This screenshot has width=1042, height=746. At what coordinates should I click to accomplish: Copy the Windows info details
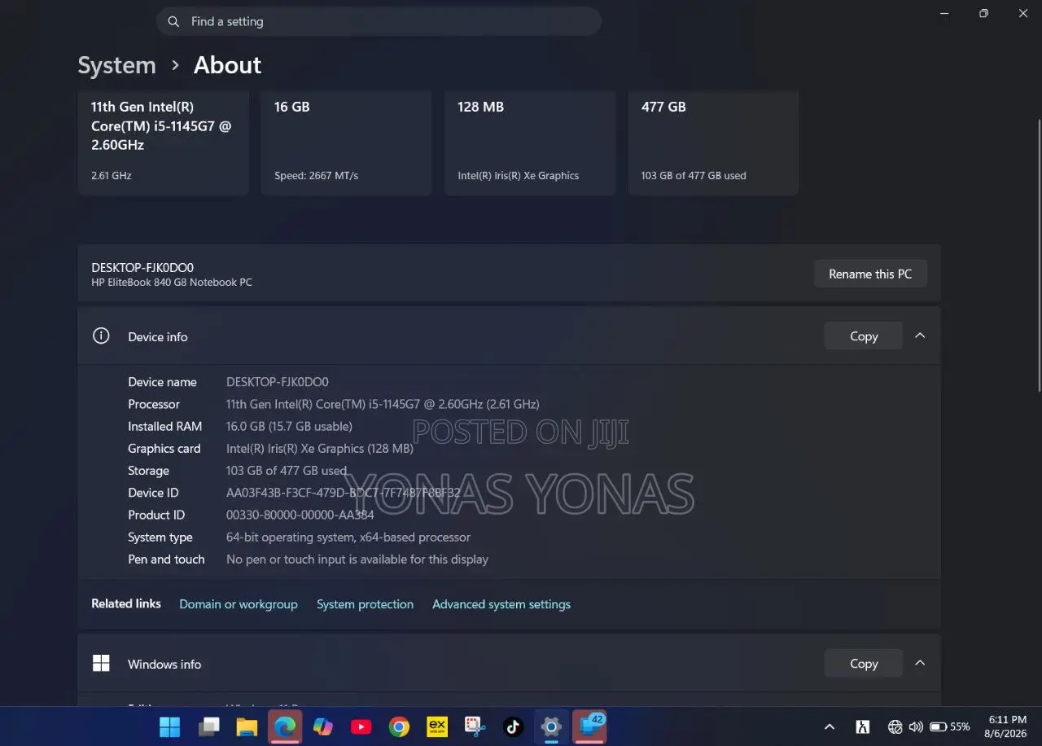point(864,664)
